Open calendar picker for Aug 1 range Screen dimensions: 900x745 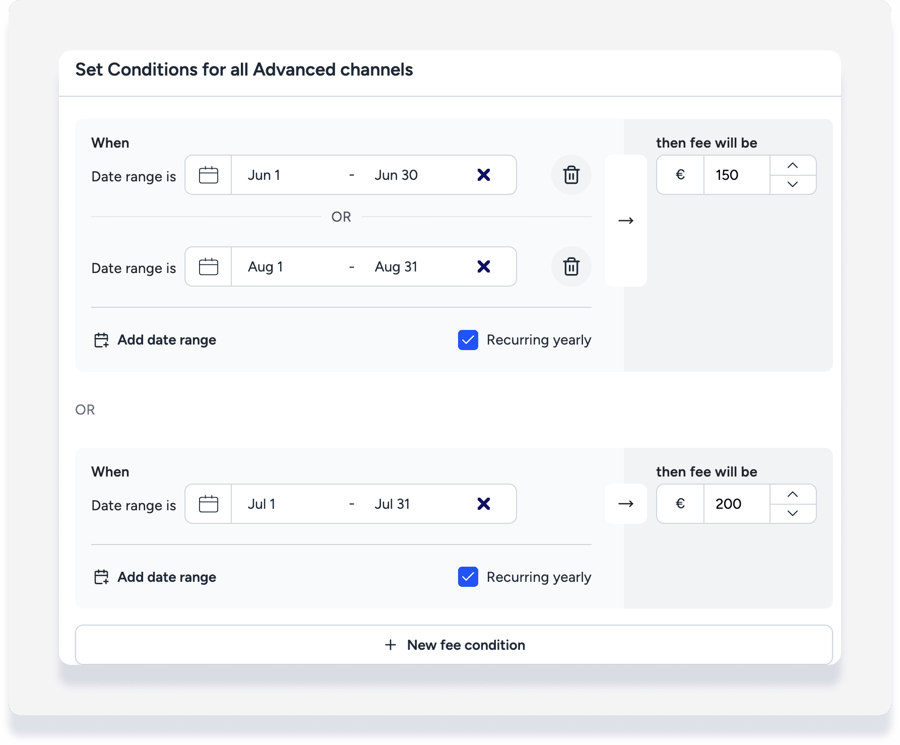pyautogui.click(x=208, y=267)
